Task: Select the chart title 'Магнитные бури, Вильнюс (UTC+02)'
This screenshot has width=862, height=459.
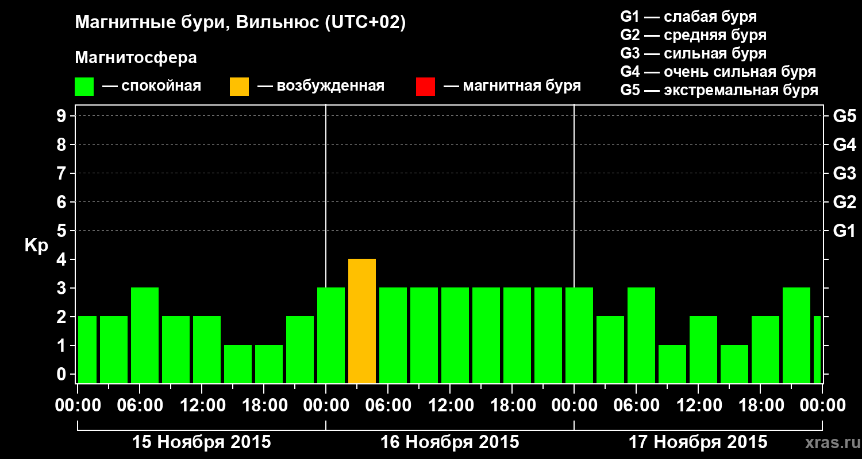Action: (240, 24)
